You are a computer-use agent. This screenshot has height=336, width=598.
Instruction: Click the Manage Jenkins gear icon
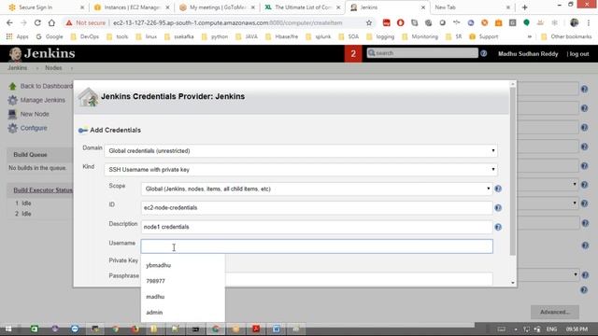12,100
